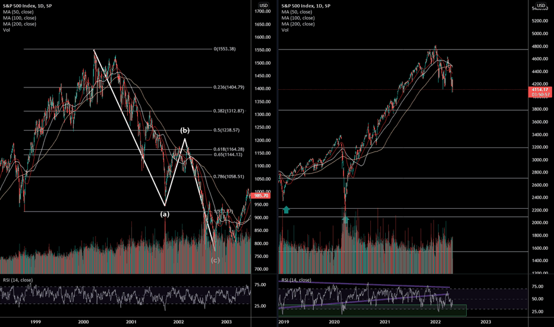Select MA (200, close) indicator in right chart legend
The height and width of the screenshot is (327, 554).
pos(298,24)
